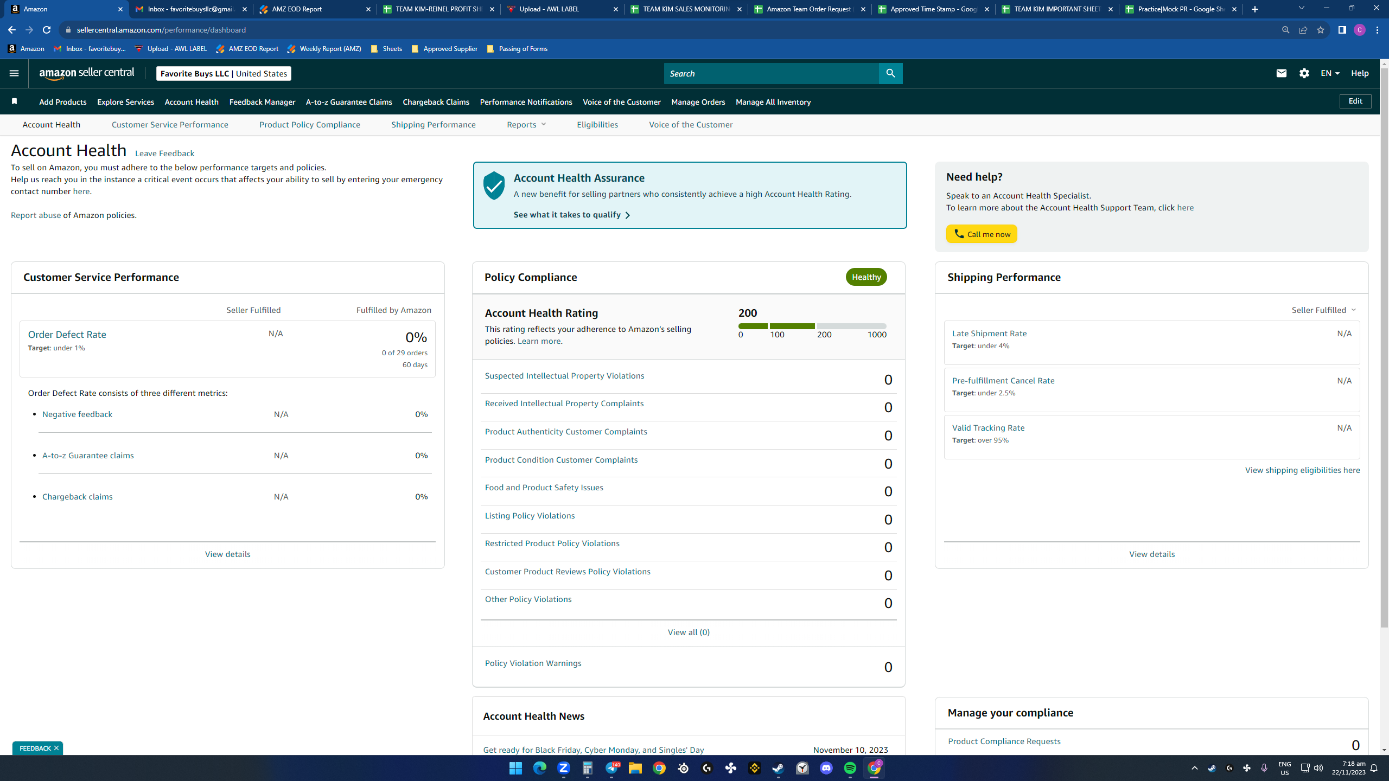The width and height of the screenshot is (1389, 781).
Task: Open buyer messages mail icon
Action: pos(1281,73)
